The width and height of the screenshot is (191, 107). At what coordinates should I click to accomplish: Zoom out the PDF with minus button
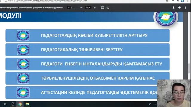point(81,8)
